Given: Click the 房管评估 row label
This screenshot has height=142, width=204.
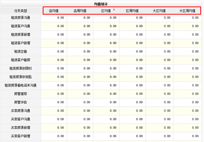Looking at the screenshot, I should point(21,102).
